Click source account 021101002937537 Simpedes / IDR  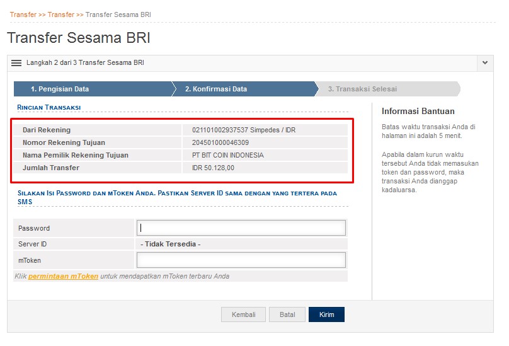tap(244, 130)
